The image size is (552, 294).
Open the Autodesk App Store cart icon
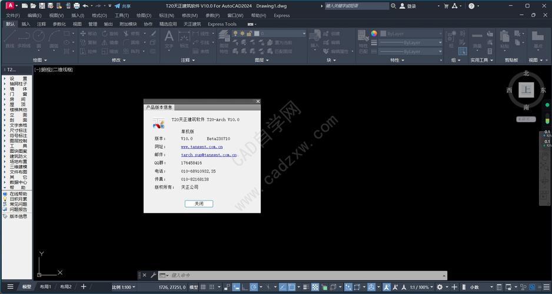[446, 6]
